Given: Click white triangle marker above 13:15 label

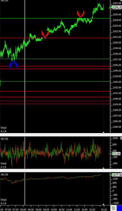Looking at the screenshot, I should (103, 204).
